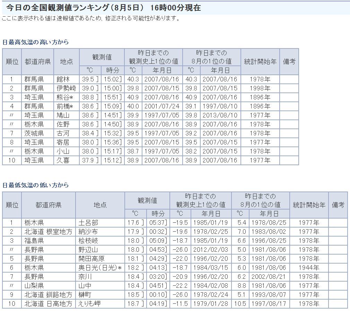350x311 pixels.
Task: Select the 開田高原 location entry
Action: point(91,259)
